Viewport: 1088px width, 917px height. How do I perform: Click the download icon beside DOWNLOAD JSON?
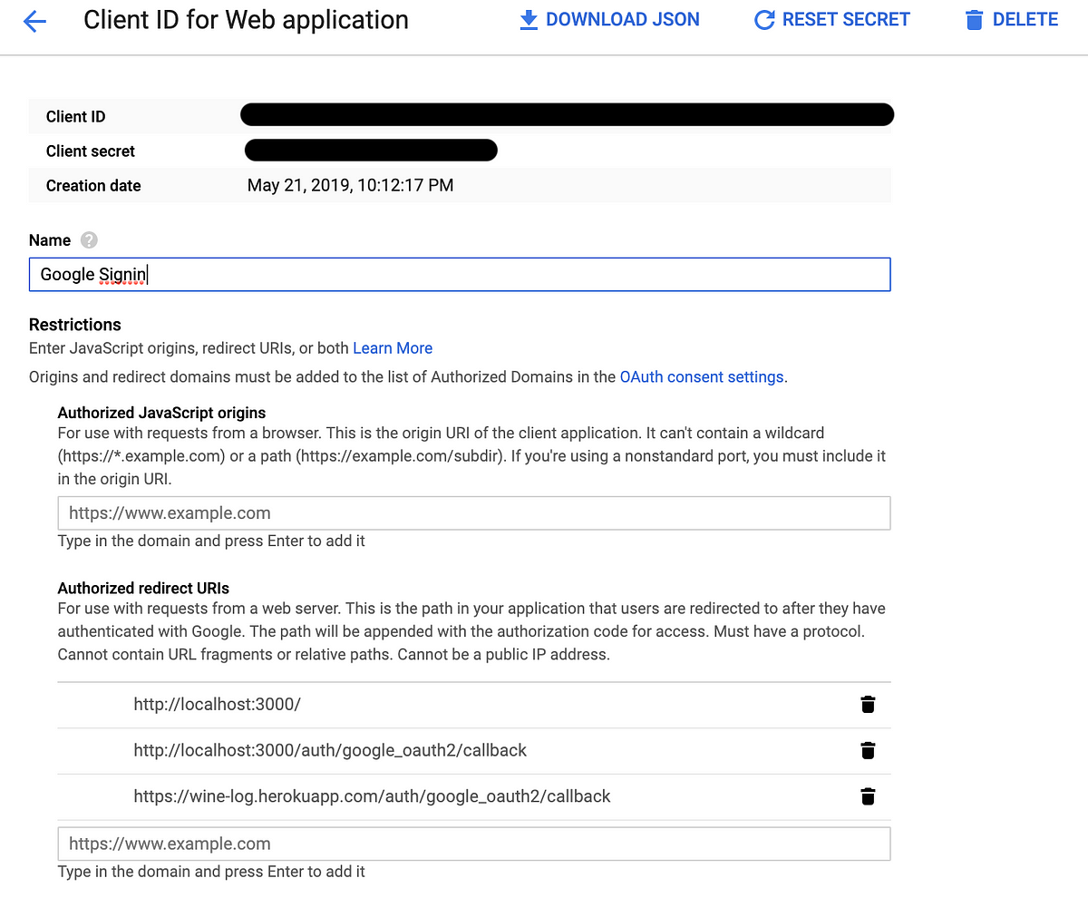(529, 20)
